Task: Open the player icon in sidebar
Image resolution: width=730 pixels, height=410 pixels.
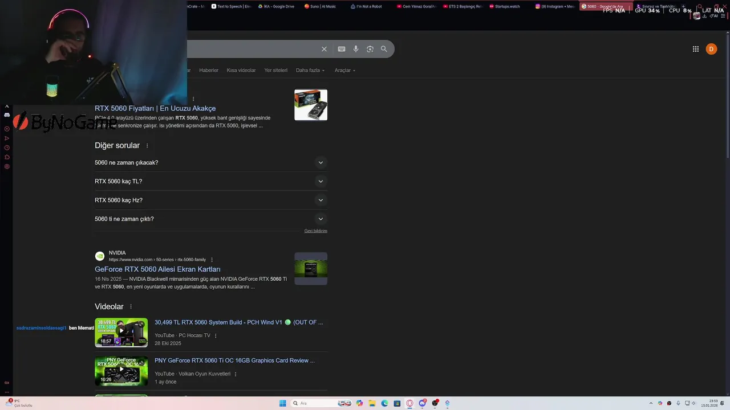Action: (7, 129)
